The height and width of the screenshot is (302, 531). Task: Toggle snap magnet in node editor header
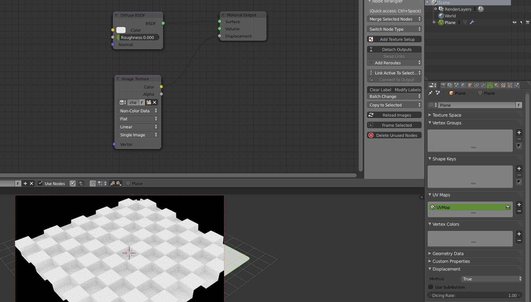click(92, 184)
